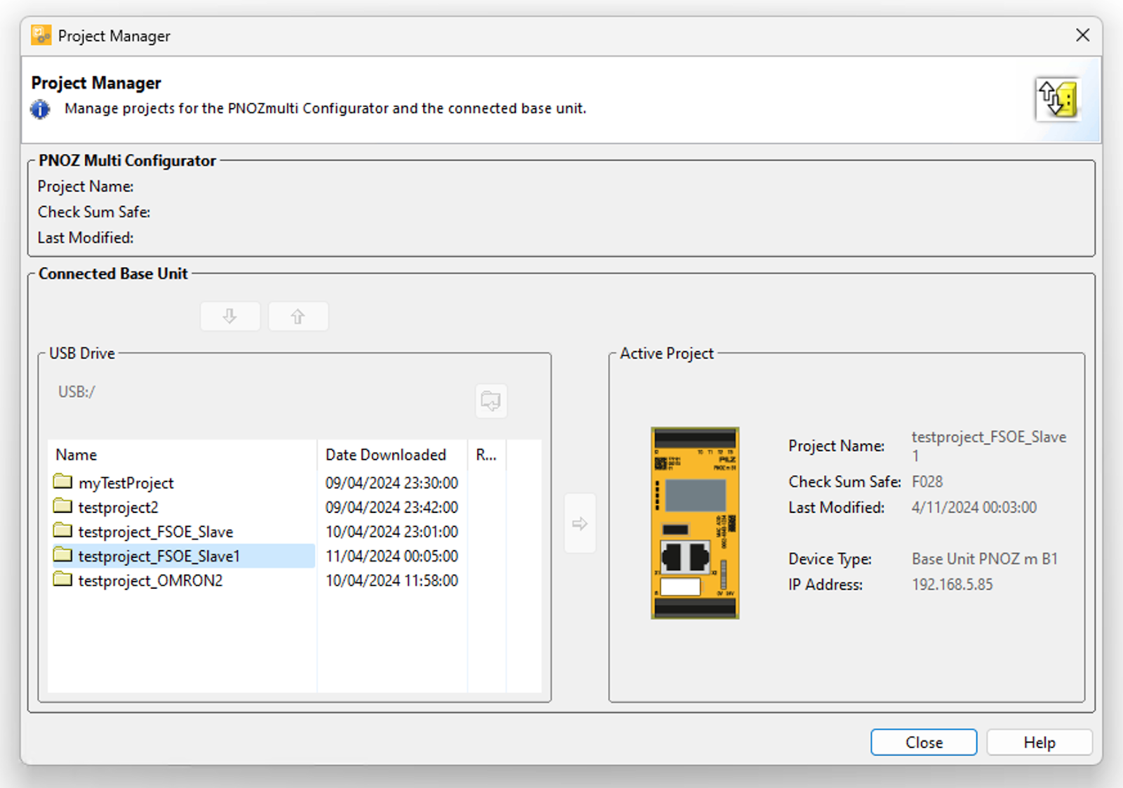Sort the list by Name column header

[182, 455]
